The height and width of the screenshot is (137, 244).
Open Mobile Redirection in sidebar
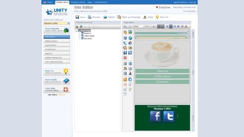57,57
